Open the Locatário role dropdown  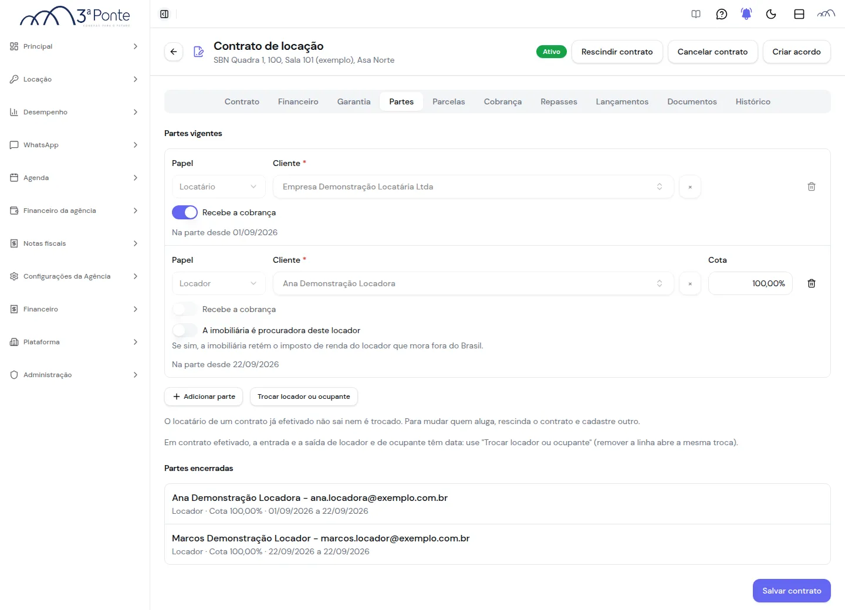click(218, 187)
